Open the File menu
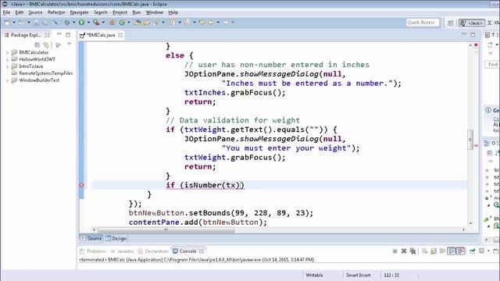The height and width of the screenshot is (281, 500). (x=6, y=12)
